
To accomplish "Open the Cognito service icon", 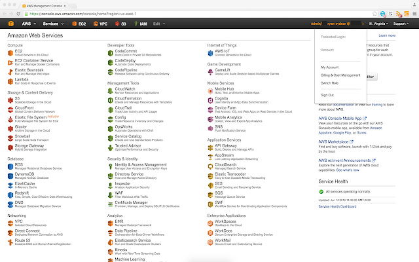I will click(210, 100).
